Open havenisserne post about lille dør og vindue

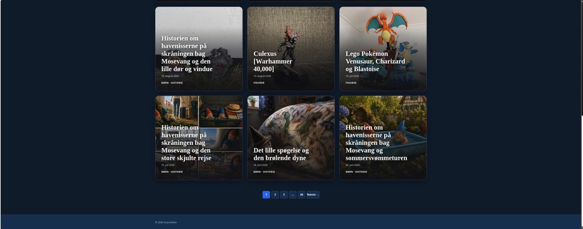click(x=187, y=53)
